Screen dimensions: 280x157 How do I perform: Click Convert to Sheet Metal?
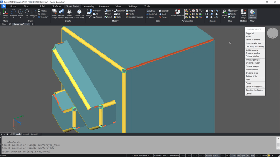pyautogui.click(x=79, y=14)
